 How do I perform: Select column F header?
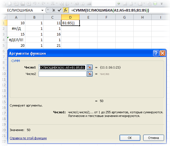coord(106,17)
